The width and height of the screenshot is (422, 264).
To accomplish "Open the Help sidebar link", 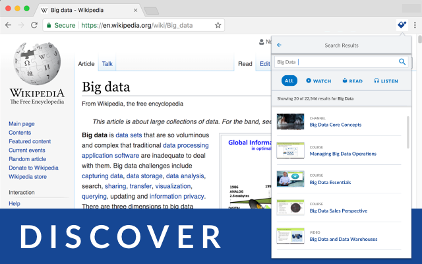I will (x=15, y=203).
